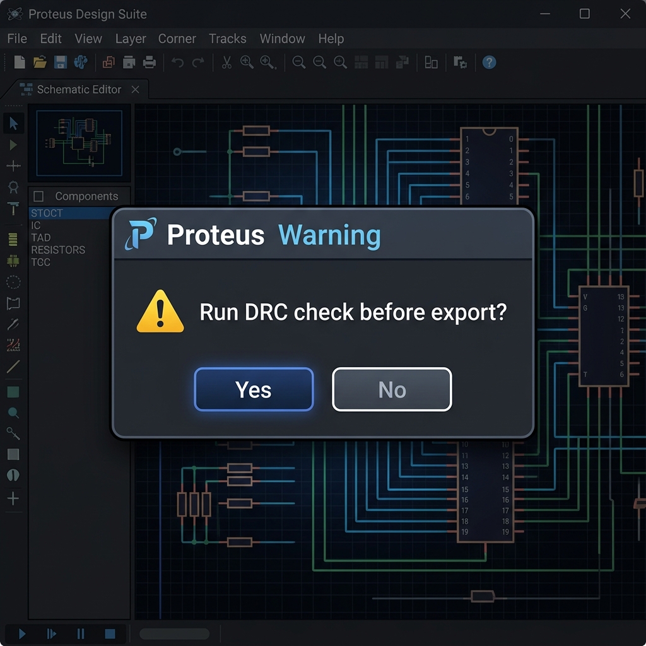Viewport: 646px width, 646px height.
Task: Open the Corner menu
Action: click(177, 38)
